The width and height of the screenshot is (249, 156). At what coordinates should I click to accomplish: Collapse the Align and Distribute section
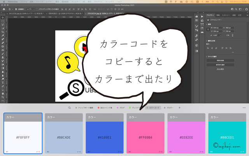coord(207,41)
